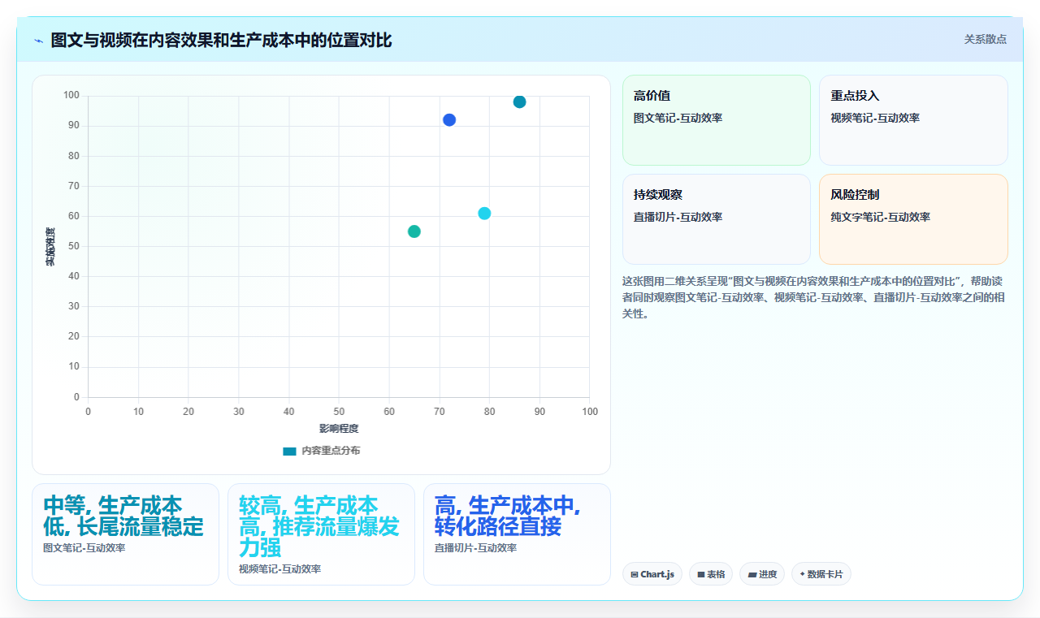Select the green data point at 65

pyautogui.click(x=414, y=231)
